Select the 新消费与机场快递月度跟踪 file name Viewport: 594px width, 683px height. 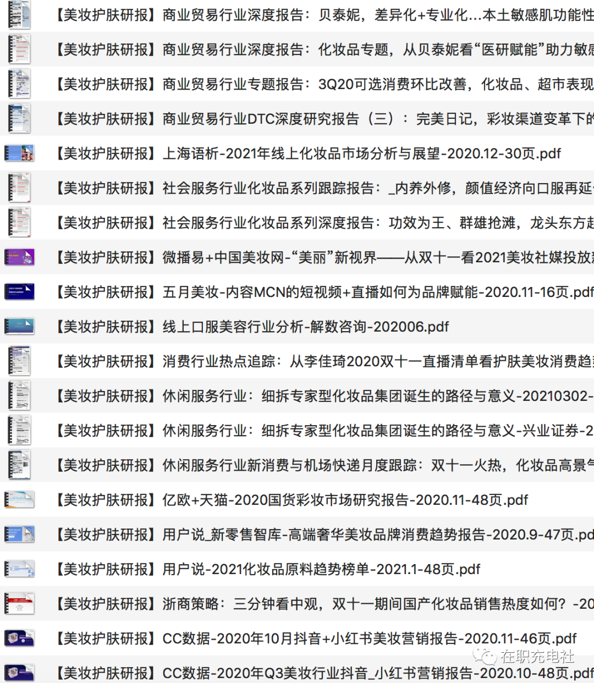(324, 465)
